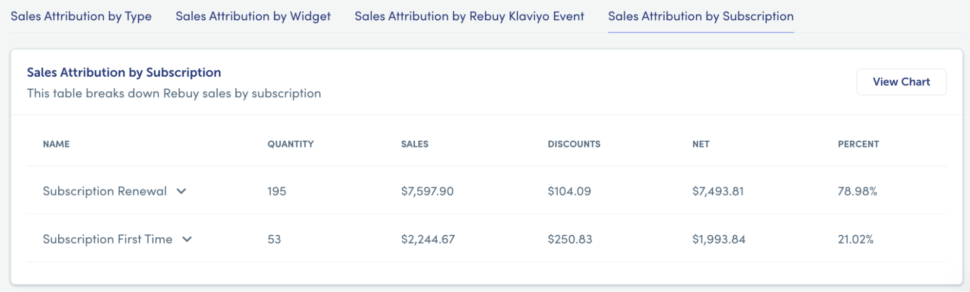The width and height of the screenshot is (970, 292).
Task: Click the $250.83 discounts value
Action: pos(570,239)
